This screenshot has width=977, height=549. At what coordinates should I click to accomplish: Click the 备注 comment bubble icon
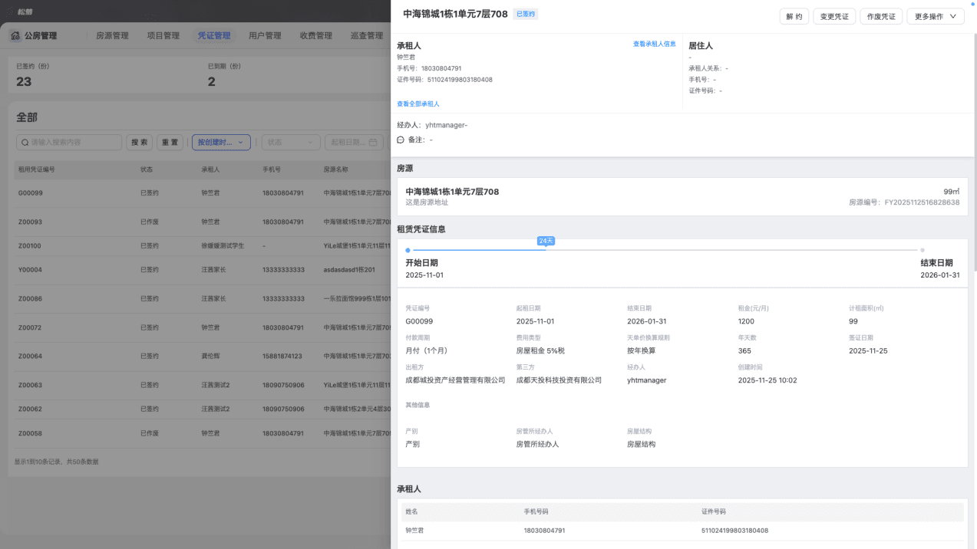(401, 140)
